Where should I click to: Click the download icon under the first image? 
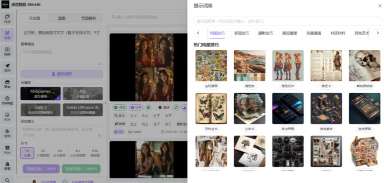(184, 107)
